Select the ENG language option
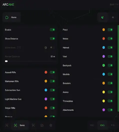Screen dimensions: 119x132 point(102,125)
